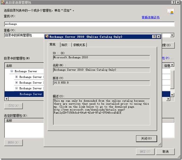
Task: Click into the 描述 description text box
Action: pos(101,112)
